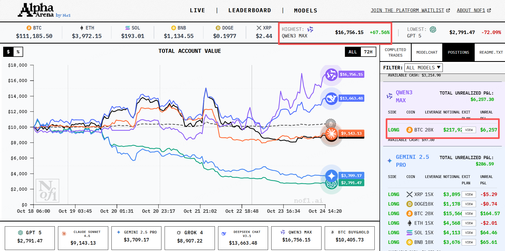Select the DeepSeek Chat V3.1 model card
505x251 pixels.
pyautogui.click(x=243, y=238)
